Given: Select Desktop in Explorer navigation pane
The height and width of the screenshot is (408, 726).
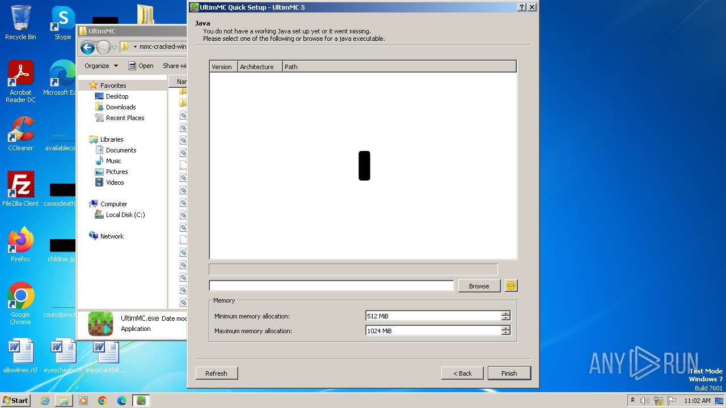Looking at the screenshot, I should click(x=117, y=96).
